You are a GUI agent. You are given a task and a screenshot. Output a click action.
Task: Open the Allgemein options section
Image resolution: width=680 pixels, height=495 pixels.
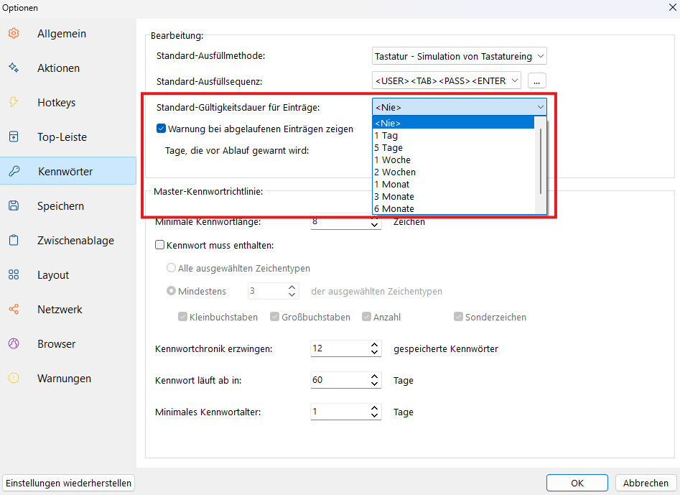tap(68, 33)
